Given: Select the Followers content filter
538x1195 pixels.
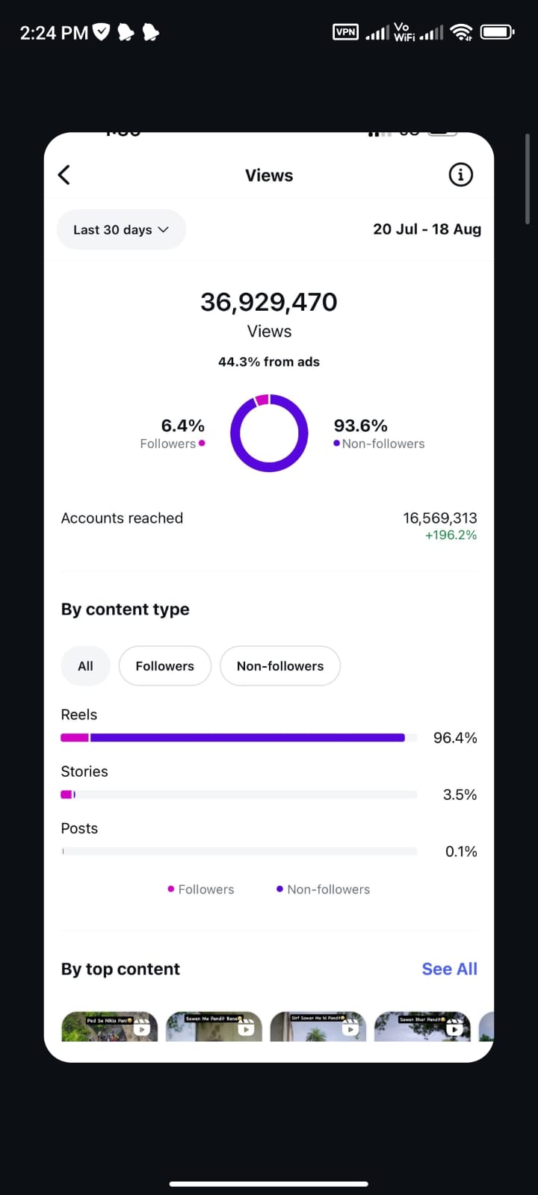Looking at the screenshot, I should point(164,665).
